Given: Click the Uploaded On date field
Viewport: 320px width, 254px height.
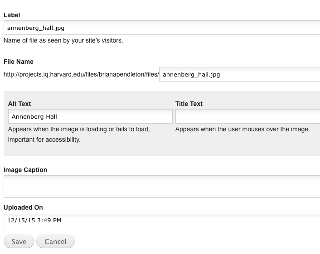Looking at the screenshot, I should pos(162,220).
